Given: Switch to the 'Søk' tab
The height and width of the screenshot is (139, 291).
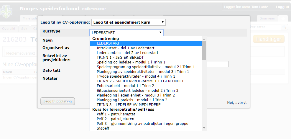Looking at the screenshot, I should click(24, 29).
